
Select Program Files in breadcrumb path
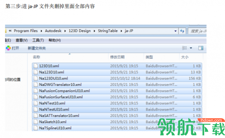coord(26,31)
